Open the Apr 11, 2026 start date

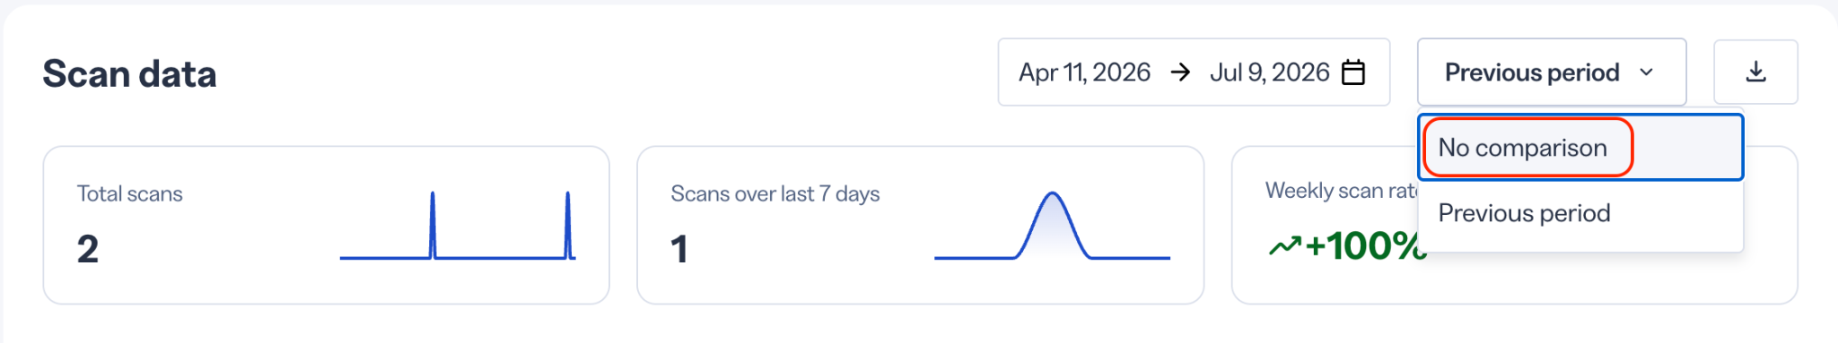click(x=1084, y=72)
